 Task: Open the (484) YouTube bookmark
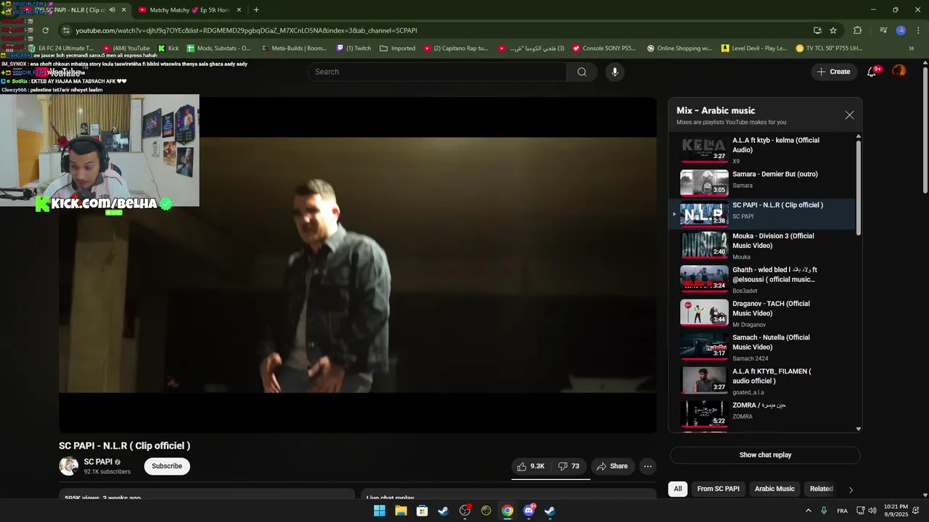[126, 49]
